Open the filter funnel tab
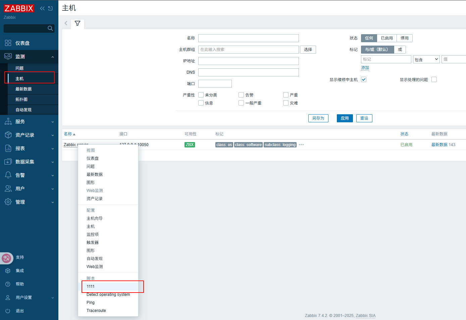466x320 pixels. click(x=77, y=23)
